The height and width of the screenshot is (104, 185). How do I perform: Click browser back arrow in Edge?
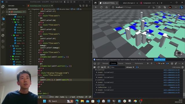(x=96, y=7)
